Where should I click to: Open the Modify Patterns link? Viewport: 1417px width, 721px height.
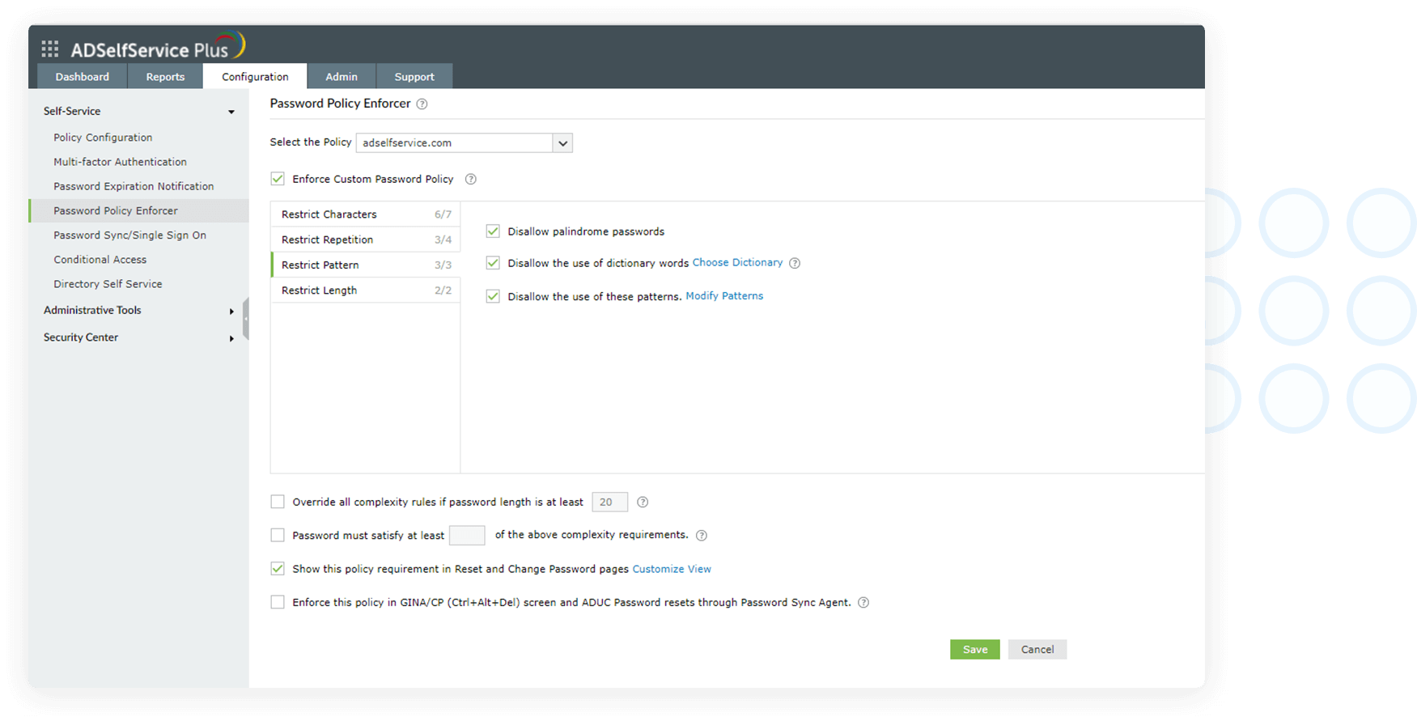point(724,295)
